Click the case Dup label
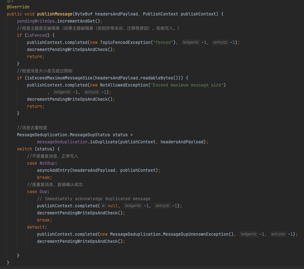The image size is (304, 269). coord(38,192)
